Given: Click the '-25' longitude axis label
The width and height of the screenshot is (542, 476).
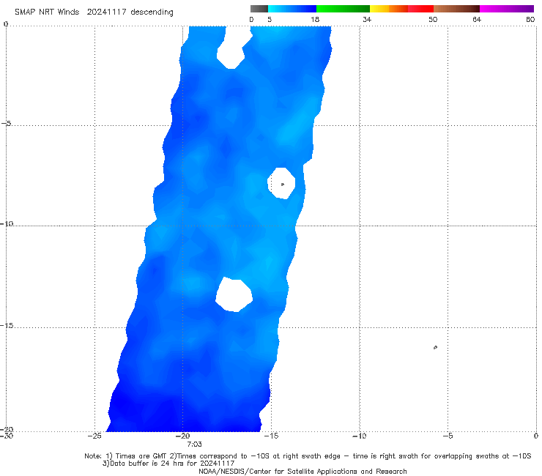Looking at the screenshot, I should pyautogui.click(x=94, y=436).
